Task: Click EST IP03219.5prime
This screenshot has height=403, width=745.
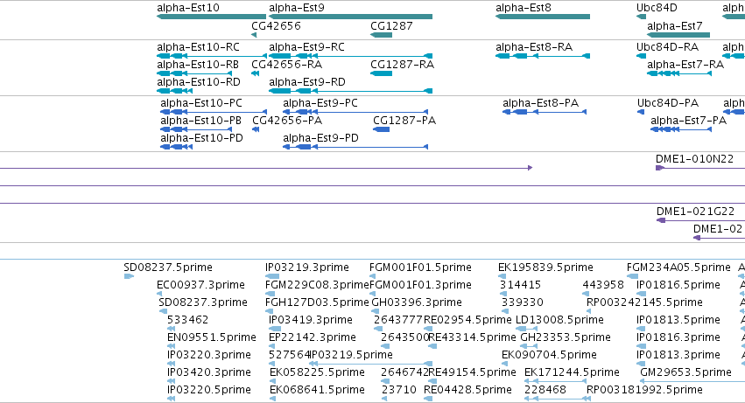Action: (x=351, y=356)
